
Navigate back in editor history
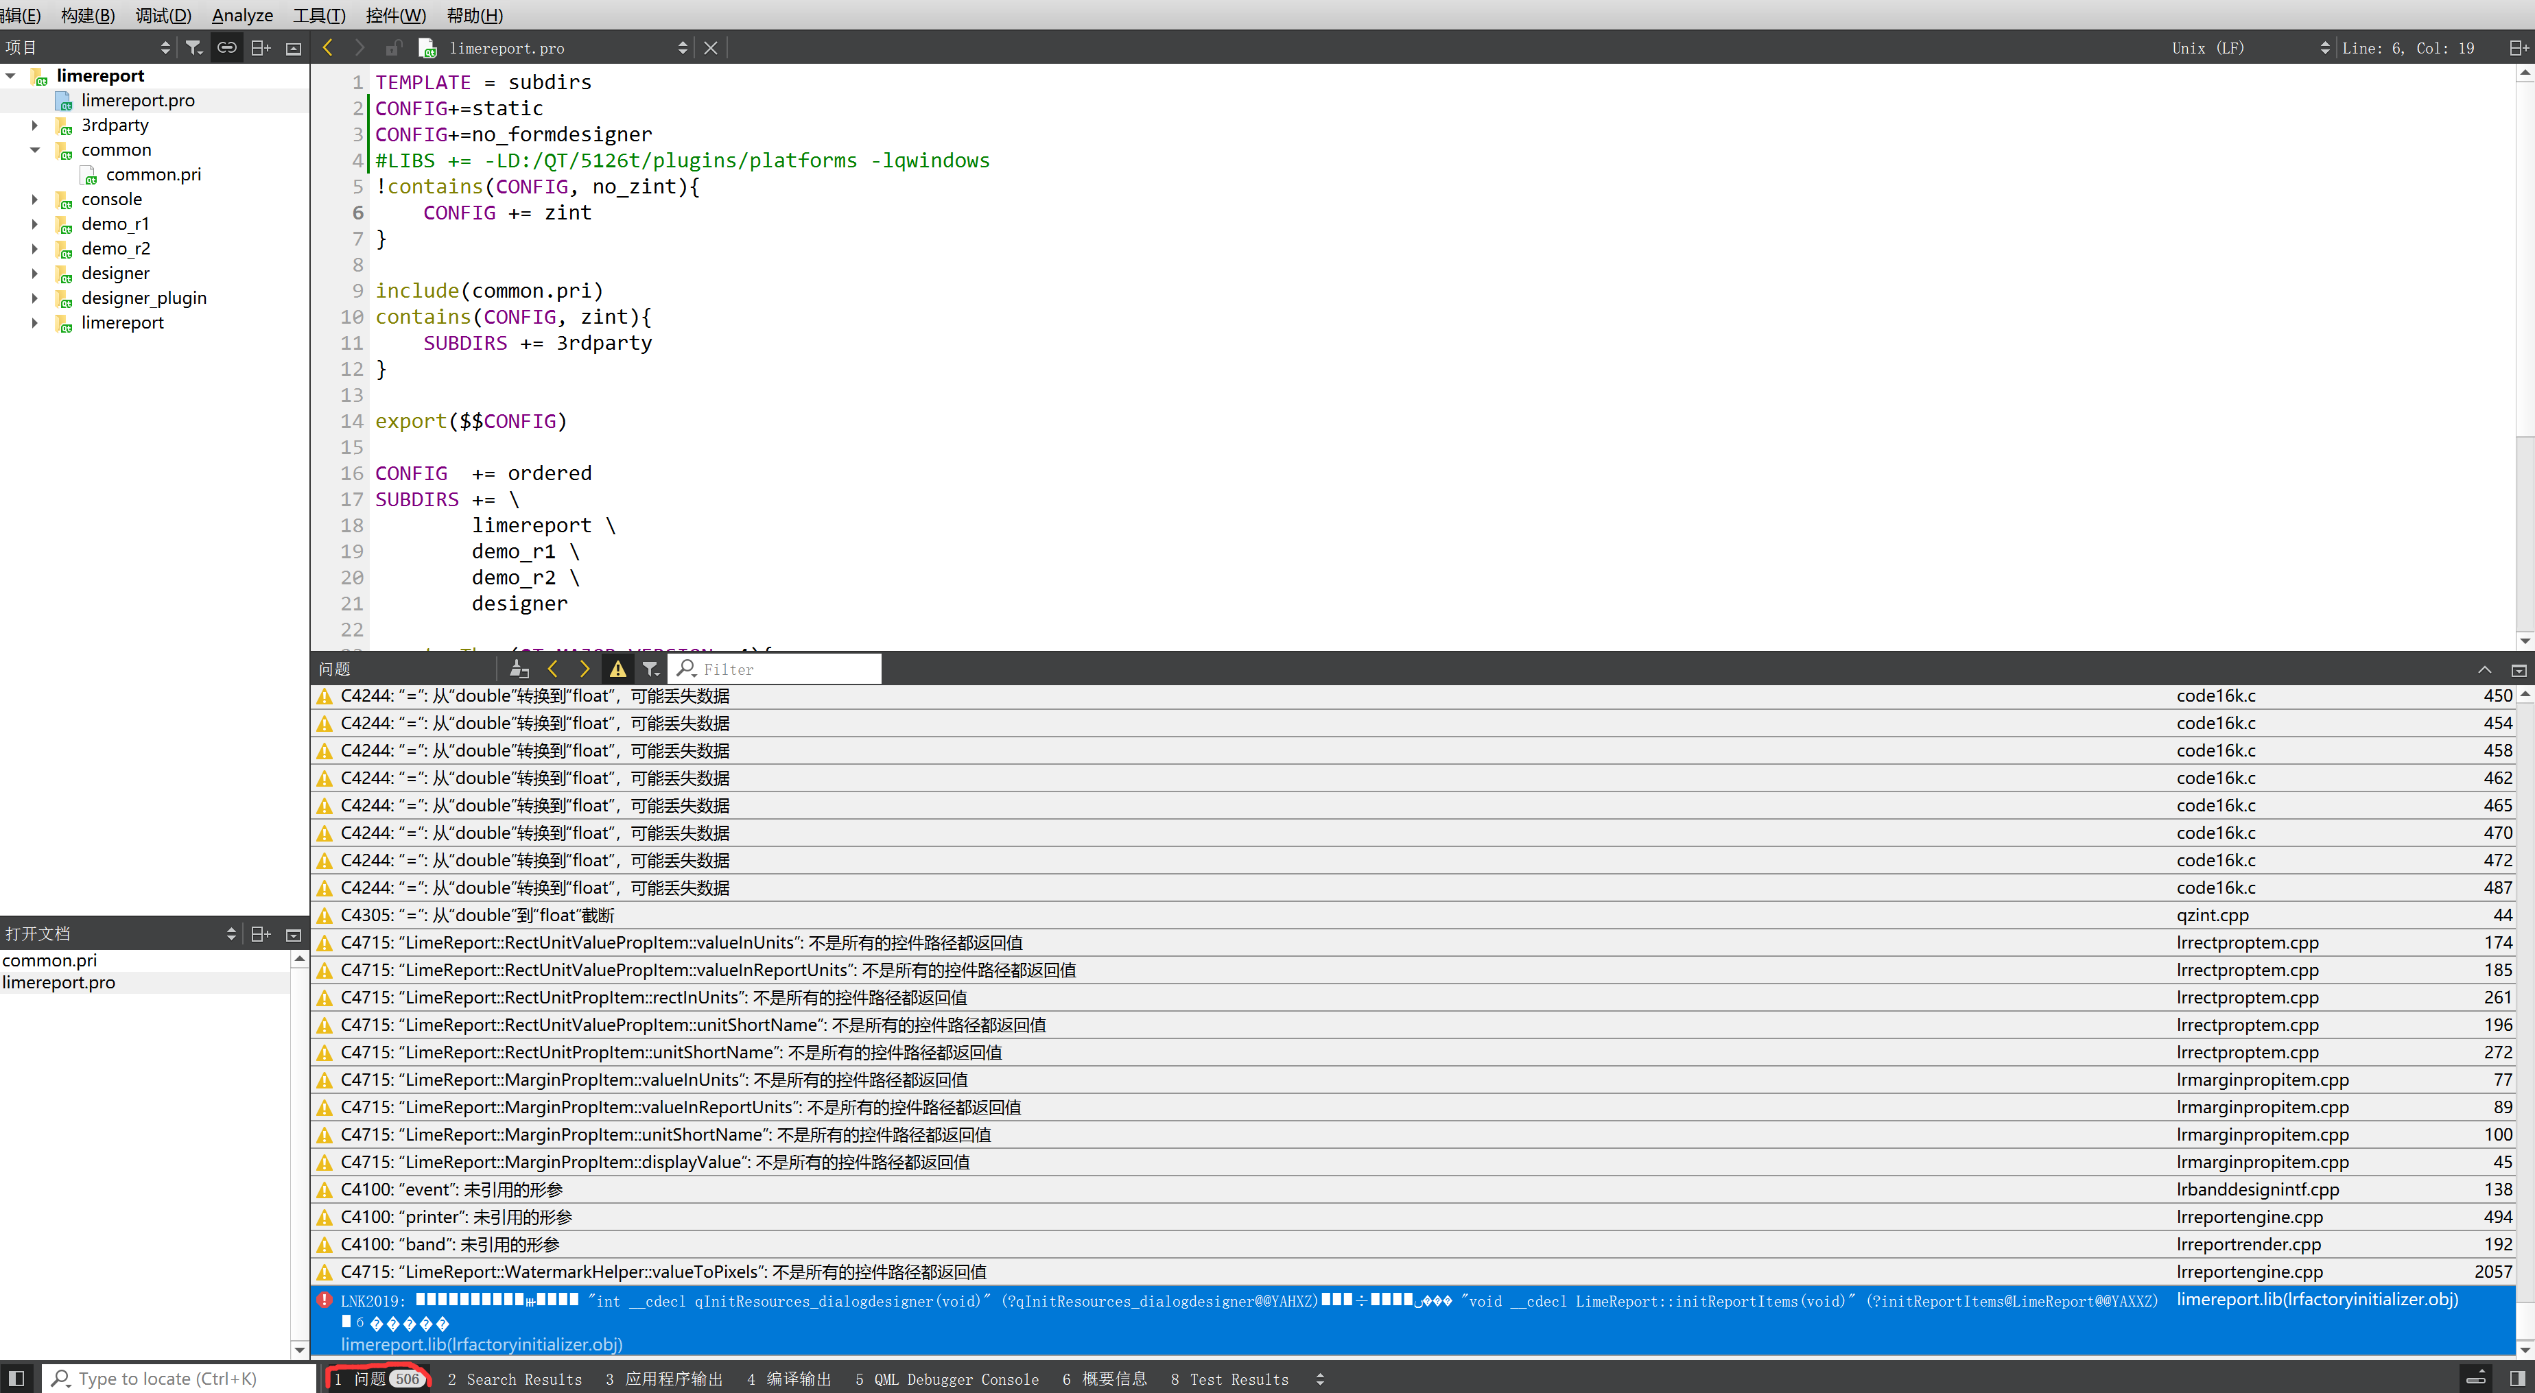pyautogui.click(x=329, y=47)
